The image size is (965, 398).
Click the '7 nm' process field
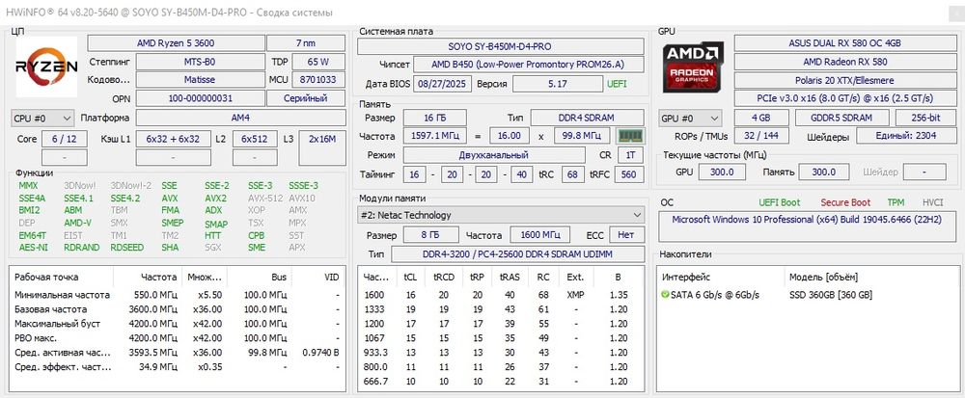click(x=306, y=43)
